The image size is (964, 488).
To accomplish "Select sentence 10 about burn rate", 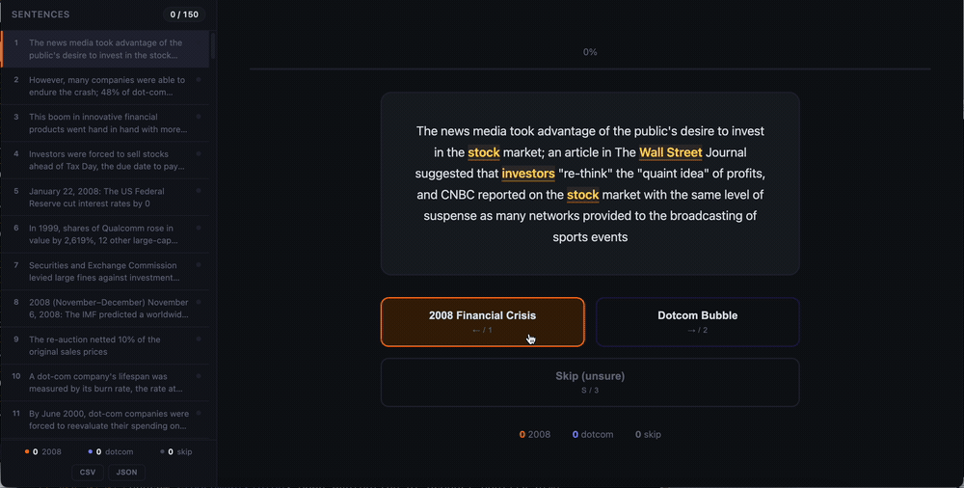I will tap(104, 383).
